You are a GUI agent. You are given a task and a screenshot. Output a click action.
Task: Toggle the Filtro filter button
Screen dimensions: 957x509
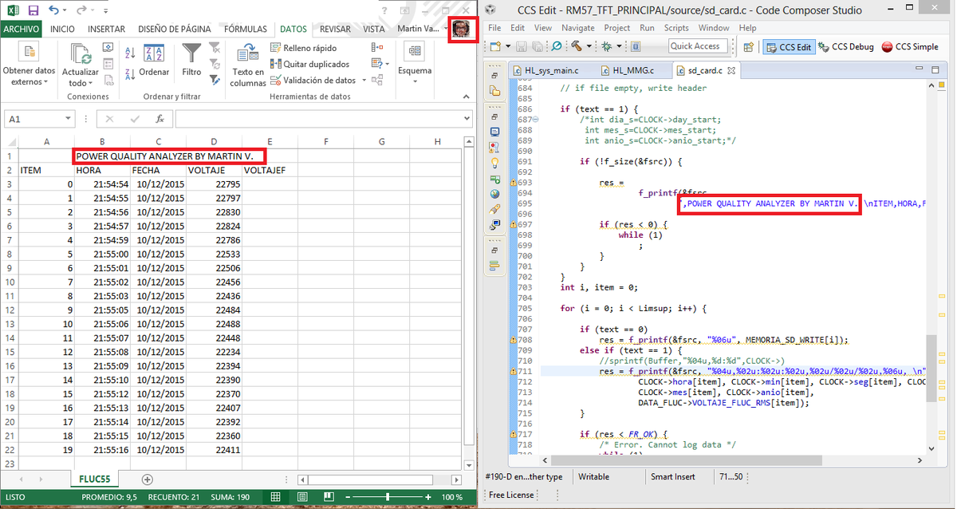[x=191, y=60]
